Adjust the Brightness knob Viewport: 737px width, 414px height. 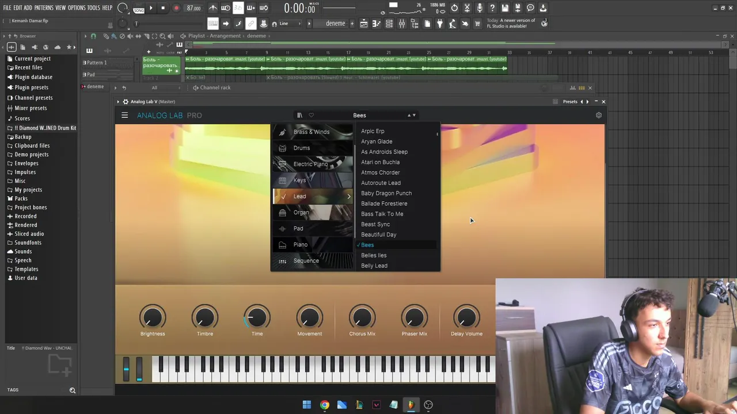[x=153, y=317]
